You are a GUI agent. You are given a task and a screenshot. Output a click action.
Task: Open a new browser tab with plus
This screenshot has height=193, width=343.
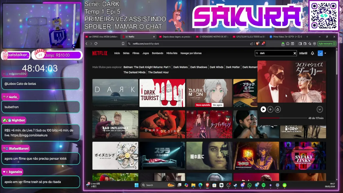click(307, 37)
